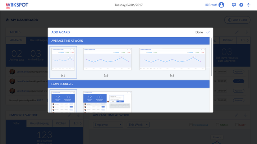Viewport: 257px width, 144px height.
Task: Select Kitchen tab in Employees Active
Action: (x=61, y=124)
